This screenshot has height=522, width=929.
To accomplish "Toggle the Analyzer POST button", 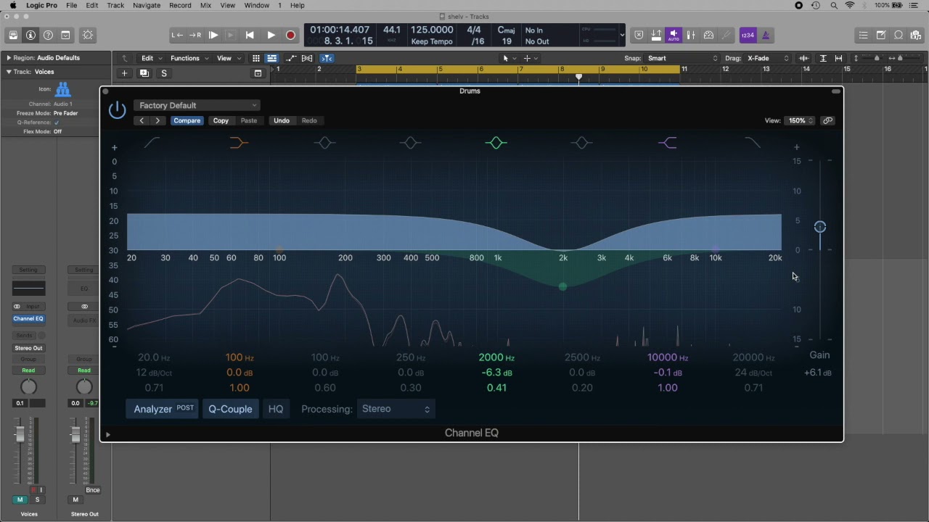I will coord(163,409).
